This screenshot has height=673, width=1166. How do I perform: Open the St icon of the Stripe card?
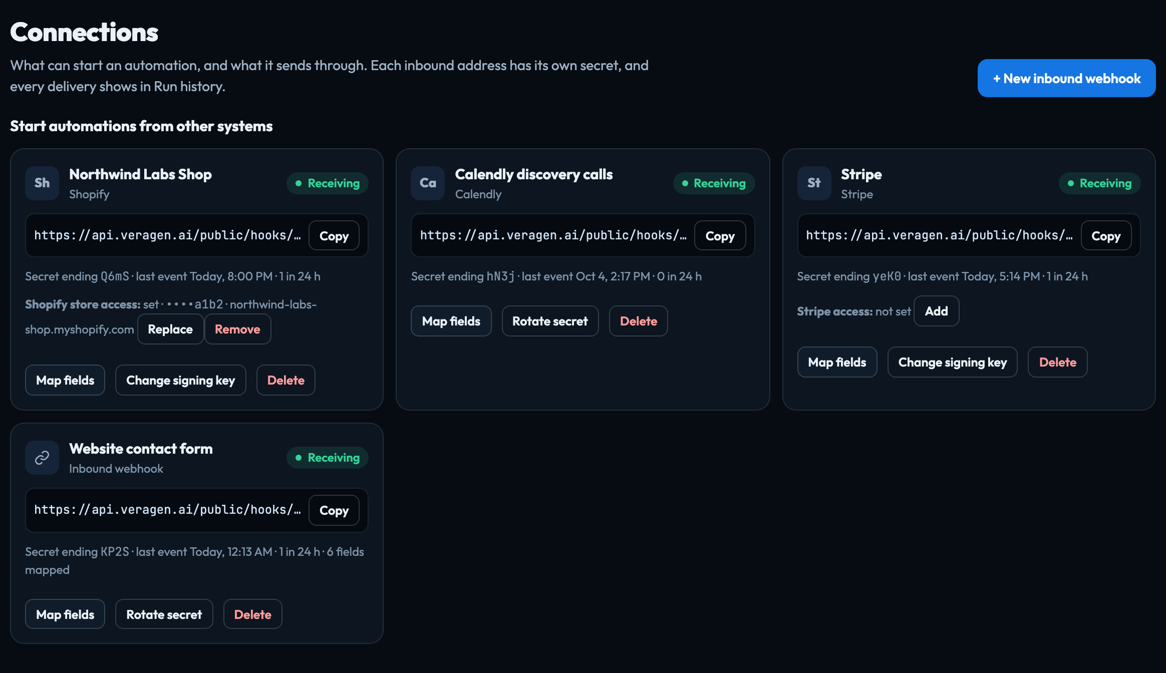[814, 183]
